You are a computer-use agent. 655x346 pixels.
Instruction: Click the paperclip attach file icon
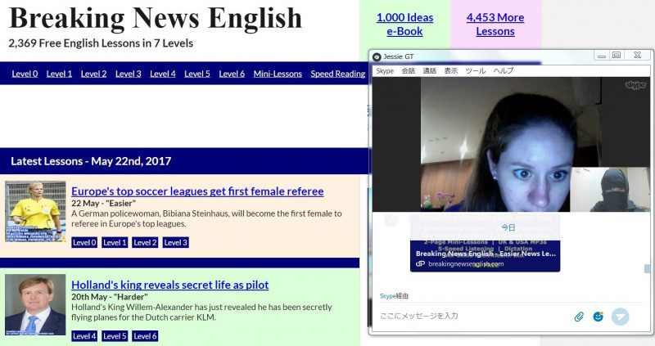point(579,317)
